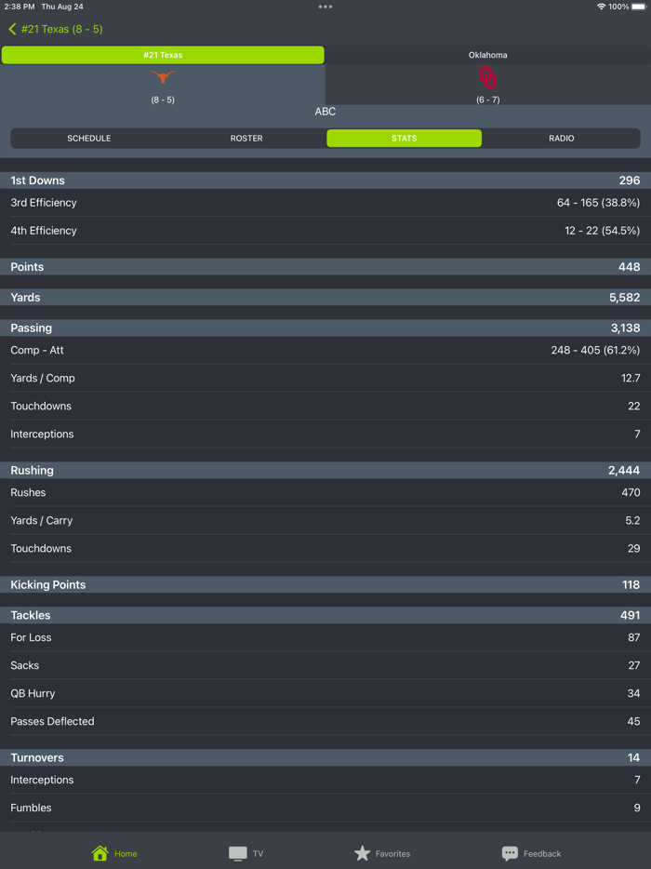
Task: Tap the Wi-Fi status icon
Action: (x=601, y=7)
